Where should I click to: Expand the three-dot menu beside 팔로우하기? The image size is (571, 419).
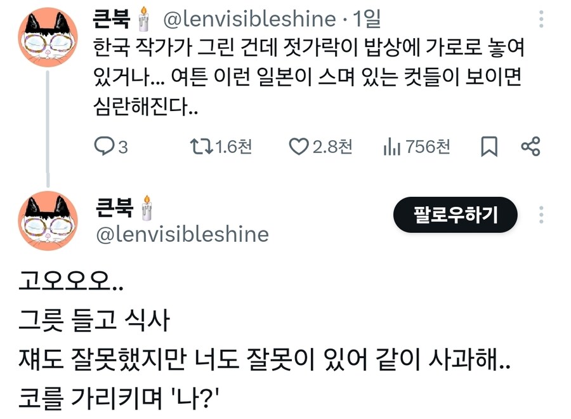point(541,215)
